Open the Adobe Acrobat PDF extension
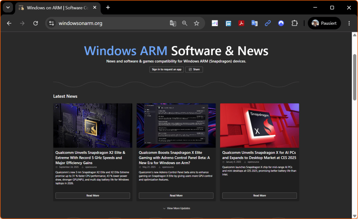Viewport: 358px width, 219px height. (x=241, y=23)
